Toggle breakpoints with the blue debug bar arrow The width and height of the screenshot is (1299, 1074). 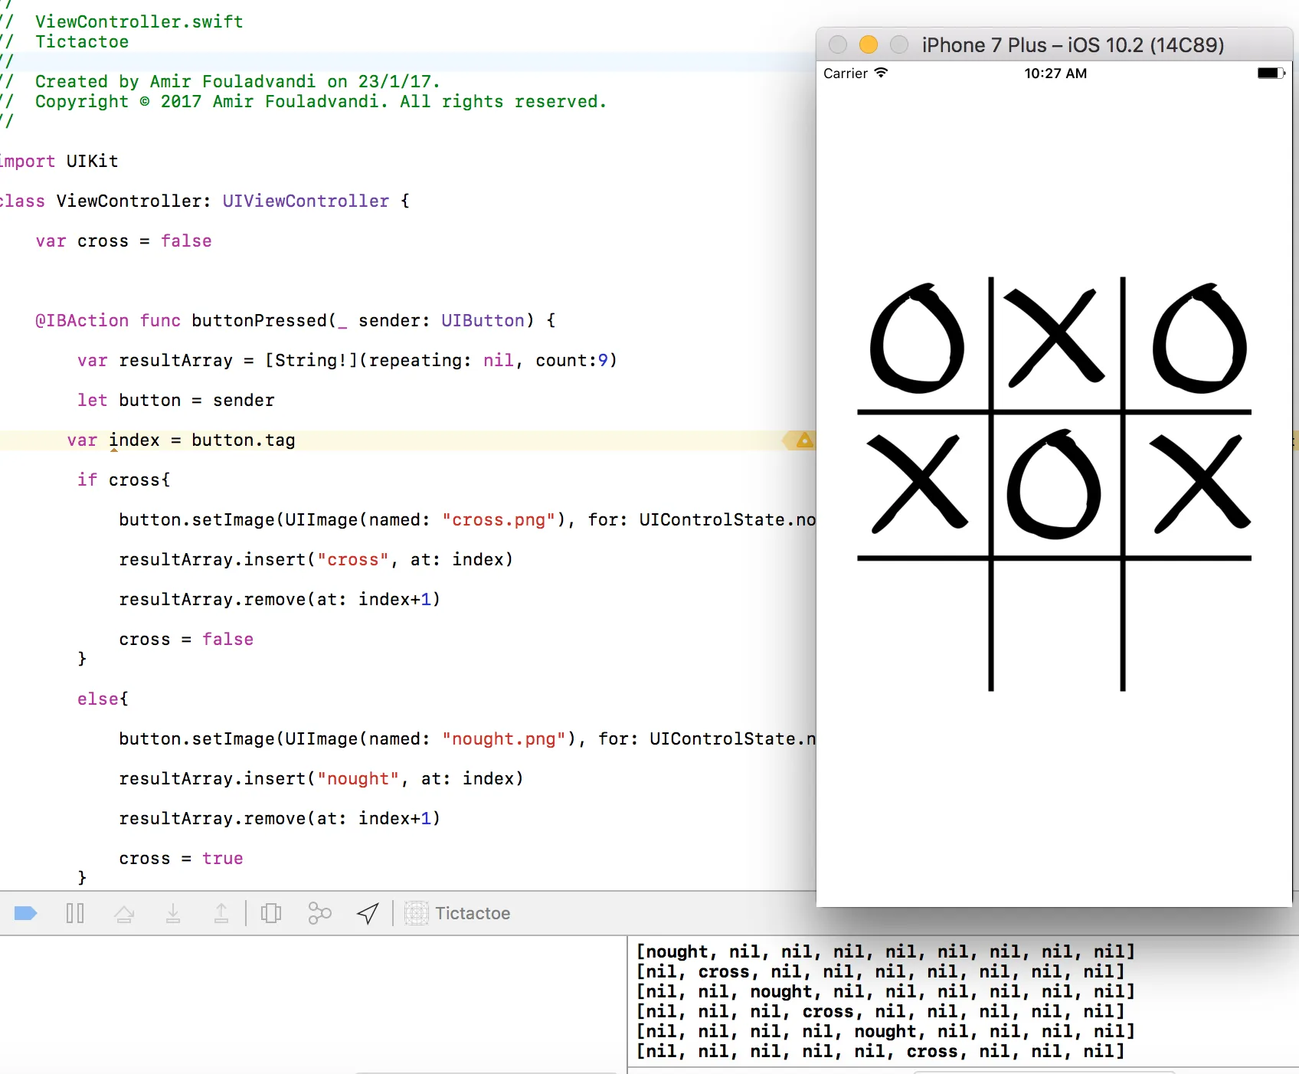[26, 913]
